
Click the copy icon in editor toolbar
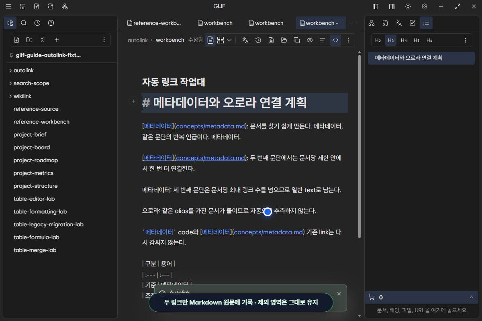point(297,40)
